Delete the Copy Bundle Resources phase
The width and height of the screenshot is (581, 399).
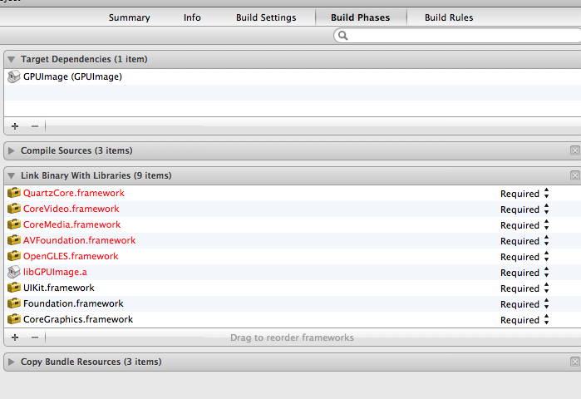pyautogui.click(x=574, y=362)
